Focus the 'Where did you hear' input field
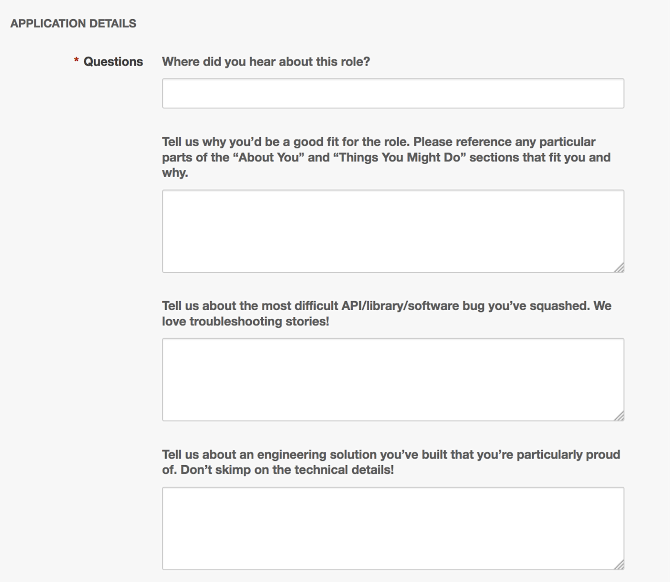670x582 pixels. pyautogui.click(x=393, y=93)
